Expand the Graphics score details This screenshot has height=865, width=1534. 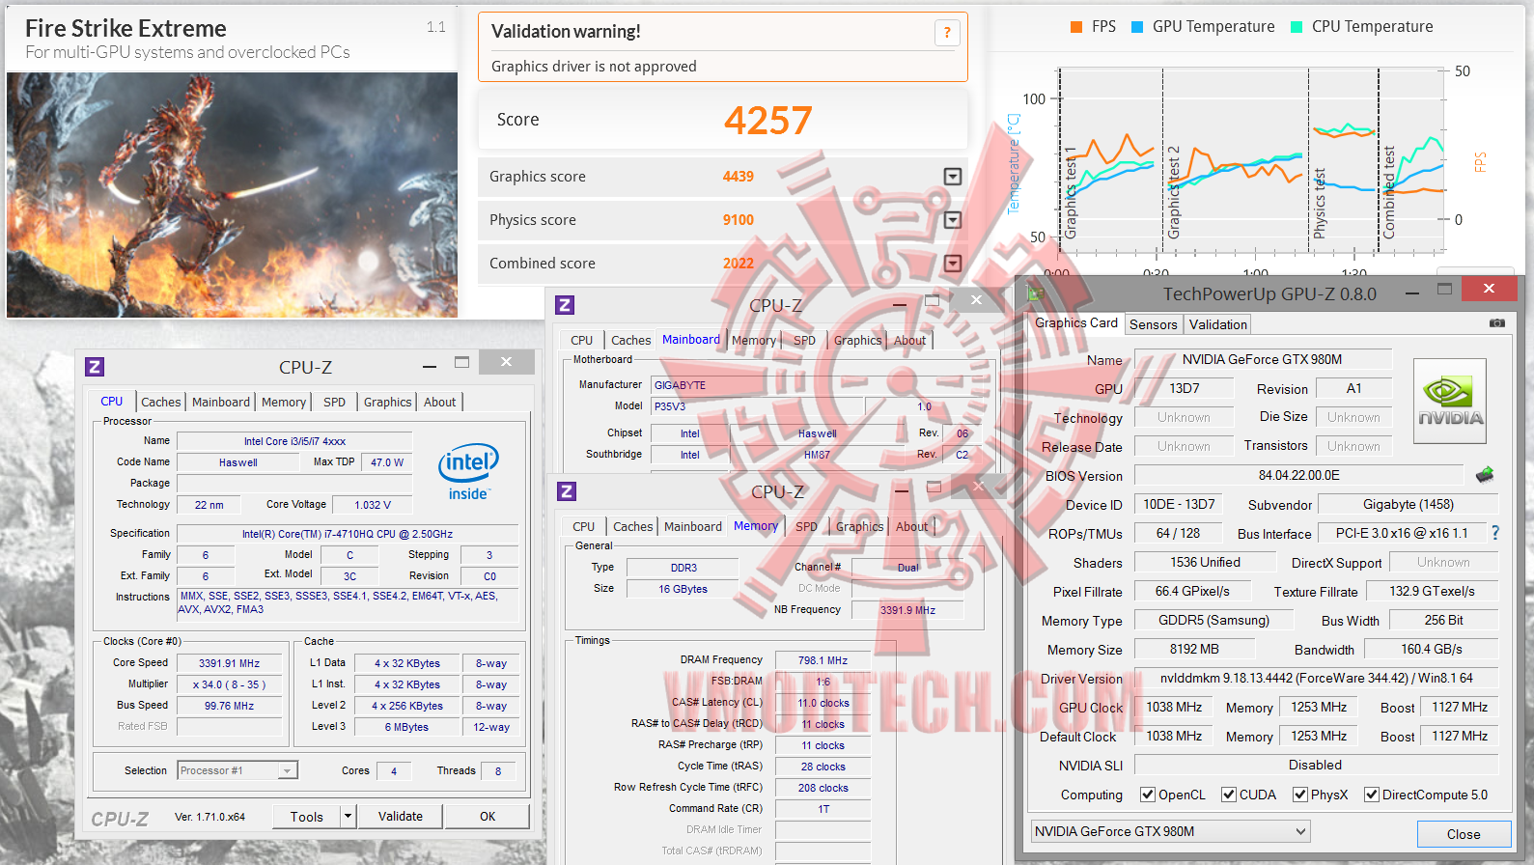point(953,177)
